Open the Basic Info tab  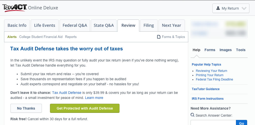[x=17, y=26]
